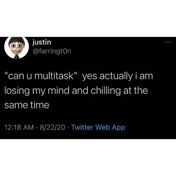This screenshot has height=176, width=176.
Task: Click the phrase "losing my mind"
Action: click(x=37, y=91)
